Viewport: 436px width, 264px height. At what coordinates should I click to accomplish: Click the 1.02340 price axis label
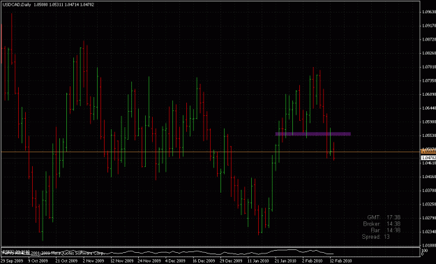coord(429,231)
